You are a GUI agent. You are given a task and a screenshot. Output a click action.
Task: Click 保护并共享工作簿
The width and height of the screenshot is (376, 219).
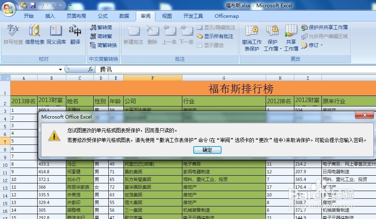pyautogui.click(x=324, y=28)
